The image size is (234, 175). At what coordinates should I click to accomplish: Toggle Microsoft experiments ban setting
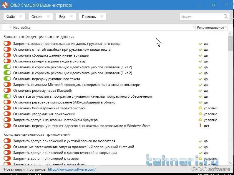point(7,84)
